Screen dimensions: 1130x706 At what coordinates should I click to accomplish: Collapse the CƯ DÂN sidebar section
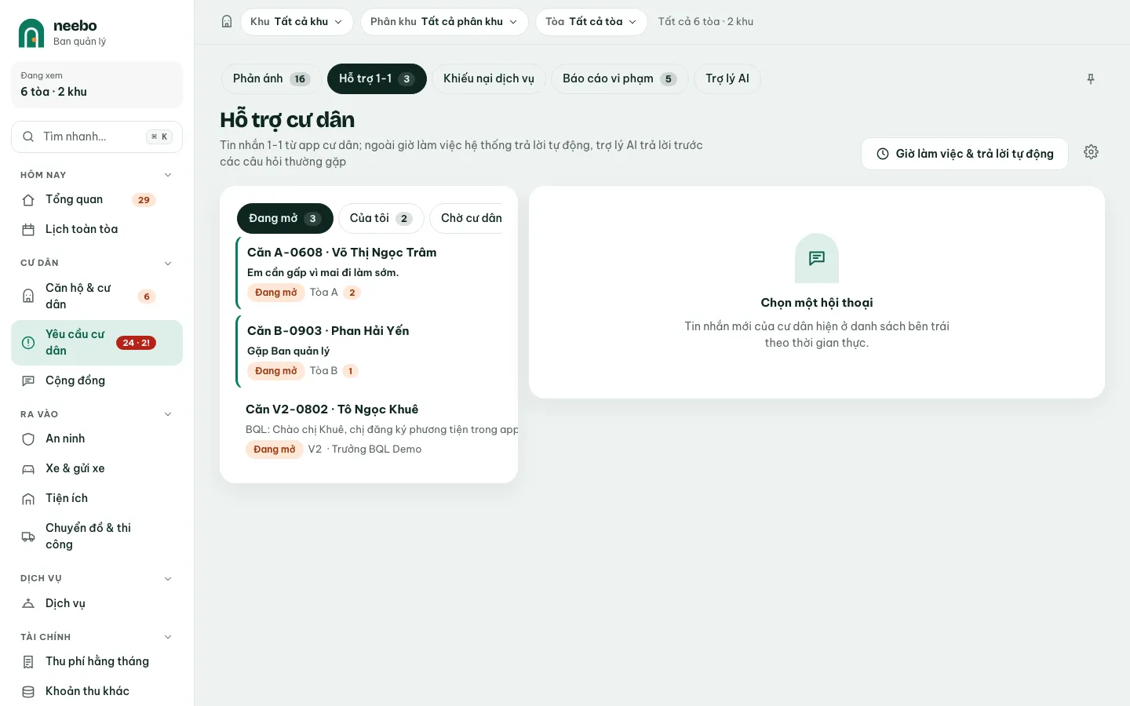pyautogui.click(x=167, y=264)
